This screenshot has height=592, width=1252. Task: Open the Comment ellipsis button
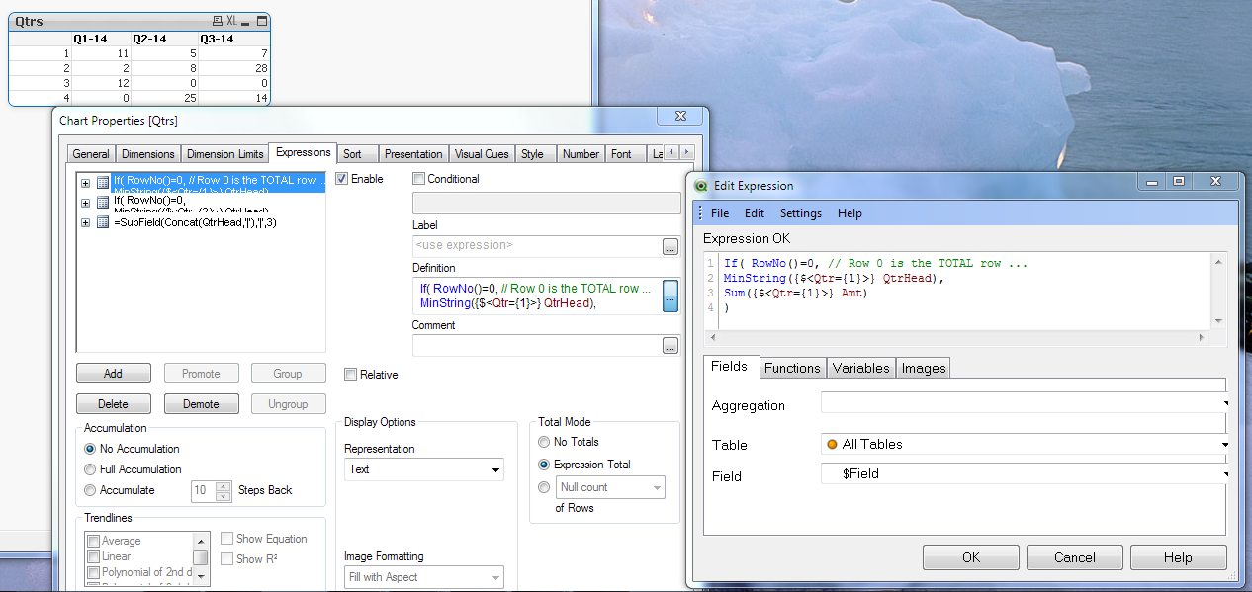tap(671, 346)
